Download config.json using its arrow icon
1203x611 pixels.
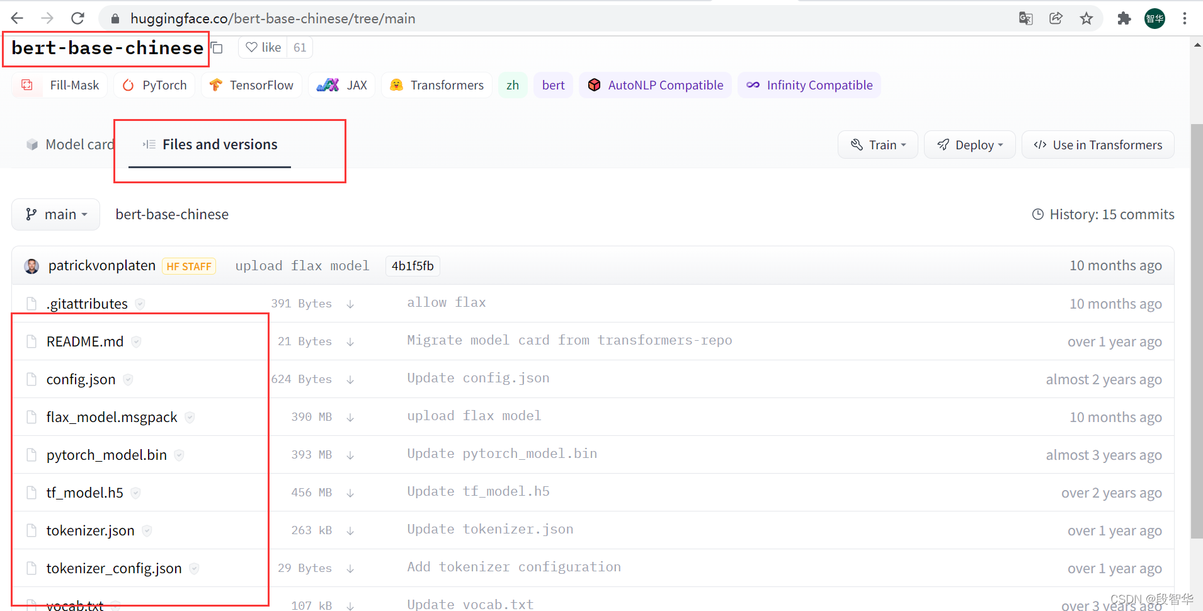click(x=350, y=380)
